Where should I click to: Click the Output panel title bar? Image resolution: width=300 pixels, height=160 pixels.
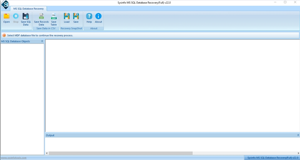click(x=143, y=135)
